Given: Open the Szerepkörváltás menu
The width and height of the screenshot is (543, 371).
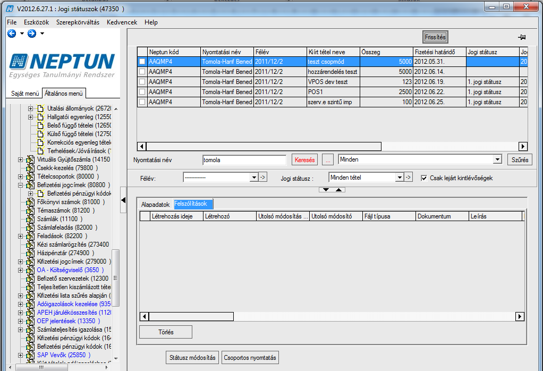Looking at the screenshot, I should pyautogui.click(x=78, y=22).
